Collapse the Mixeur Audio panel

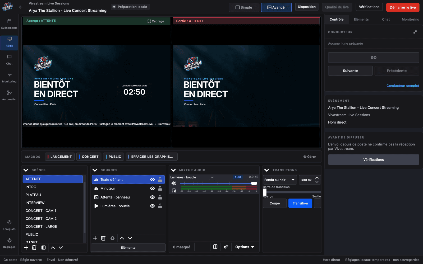(x=173, y=170)
